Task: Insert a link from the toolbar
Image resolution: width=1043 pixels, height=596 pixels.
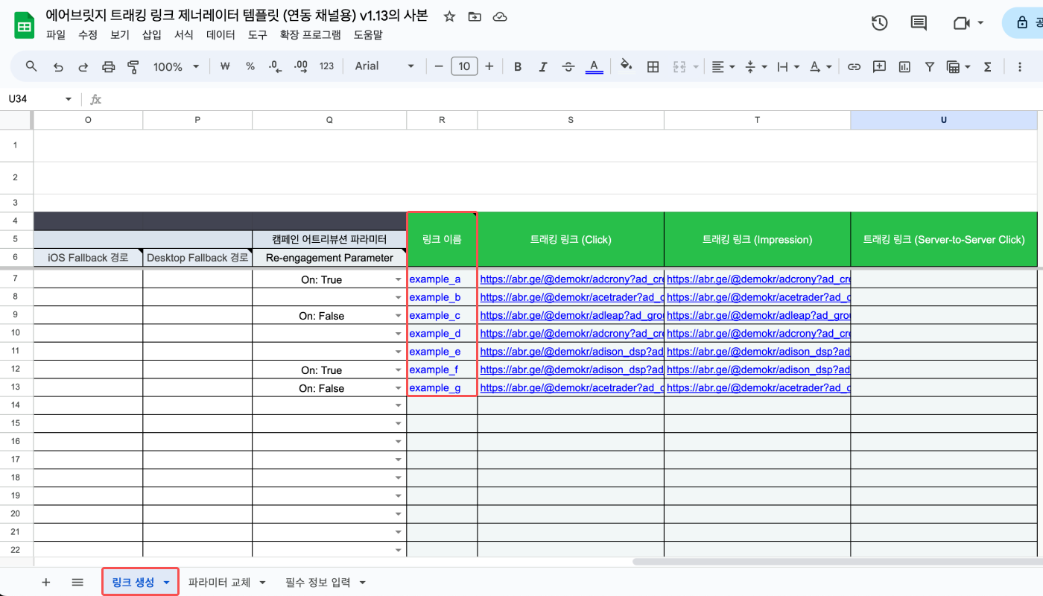Action: tap(855, 66)
